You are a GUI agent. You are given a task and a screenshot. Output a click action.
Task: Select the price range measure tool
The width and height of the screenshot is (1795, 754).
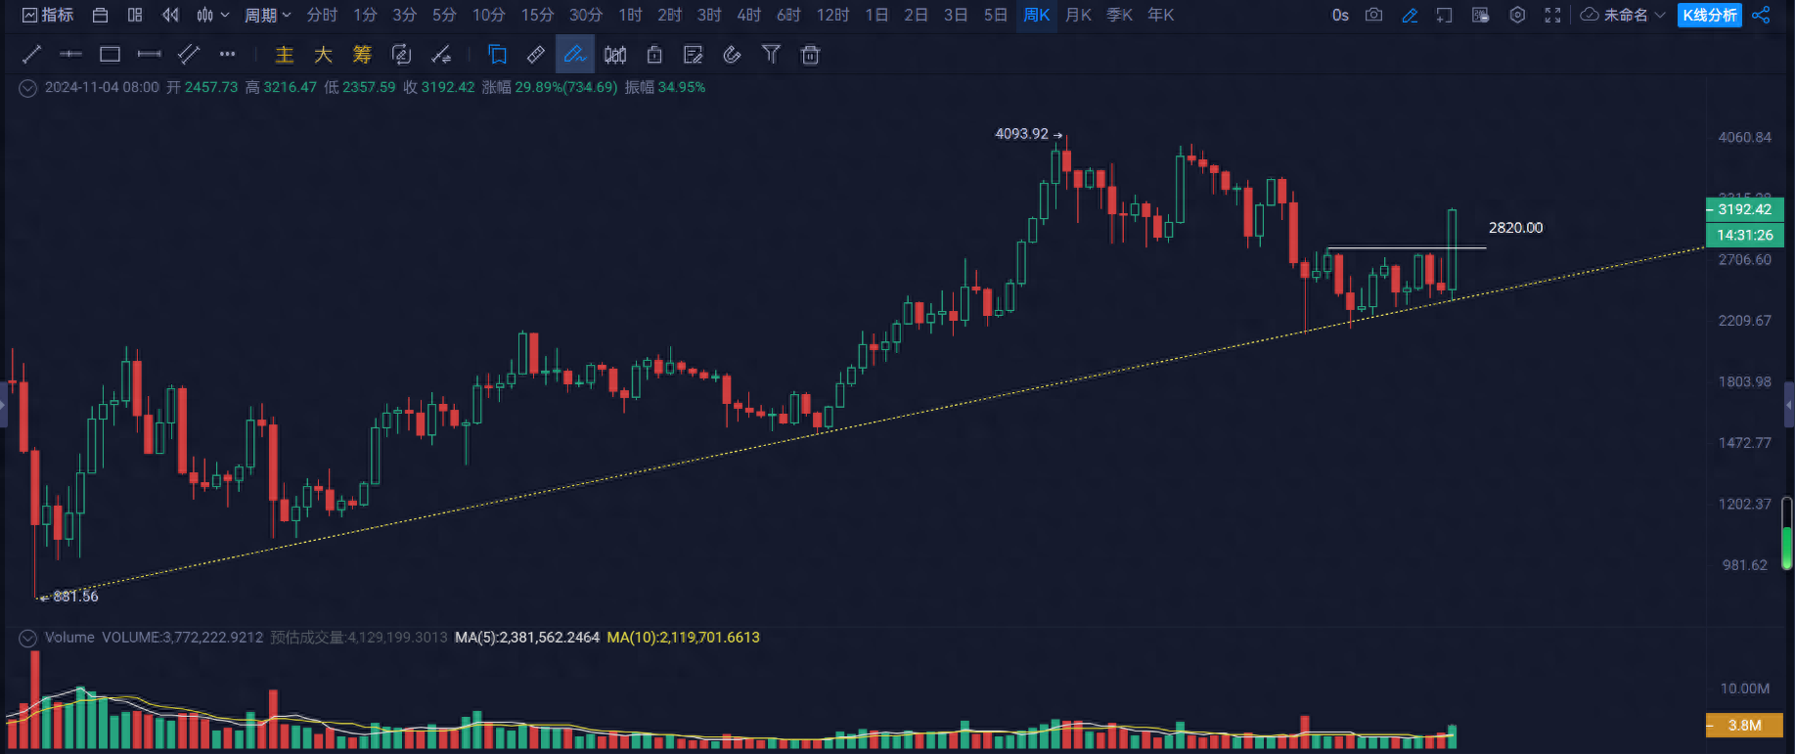149,55
